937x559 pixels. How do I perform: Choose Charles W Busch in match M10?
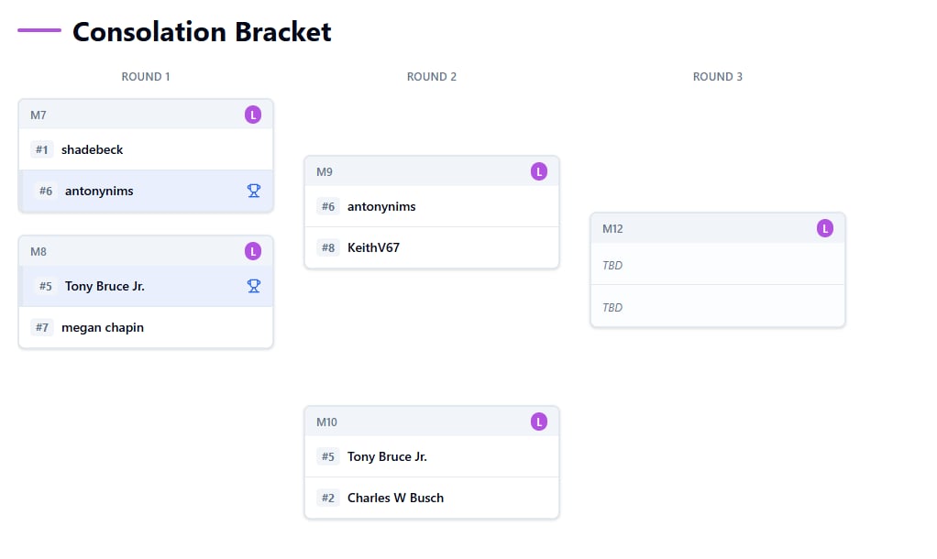(395, 498)
